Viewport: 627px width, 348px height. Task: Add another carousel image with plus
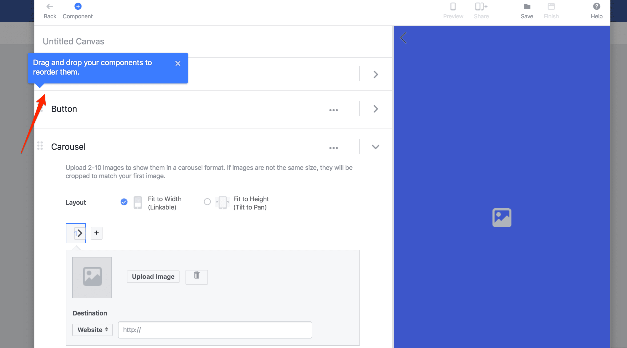(x=96, y=233)
